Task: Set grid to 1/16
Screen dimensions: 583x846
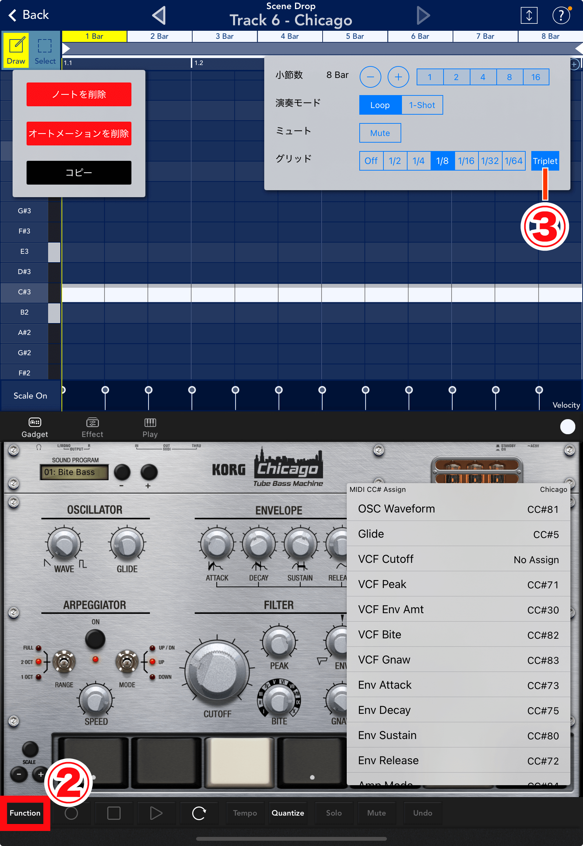Action: point(466,161)
